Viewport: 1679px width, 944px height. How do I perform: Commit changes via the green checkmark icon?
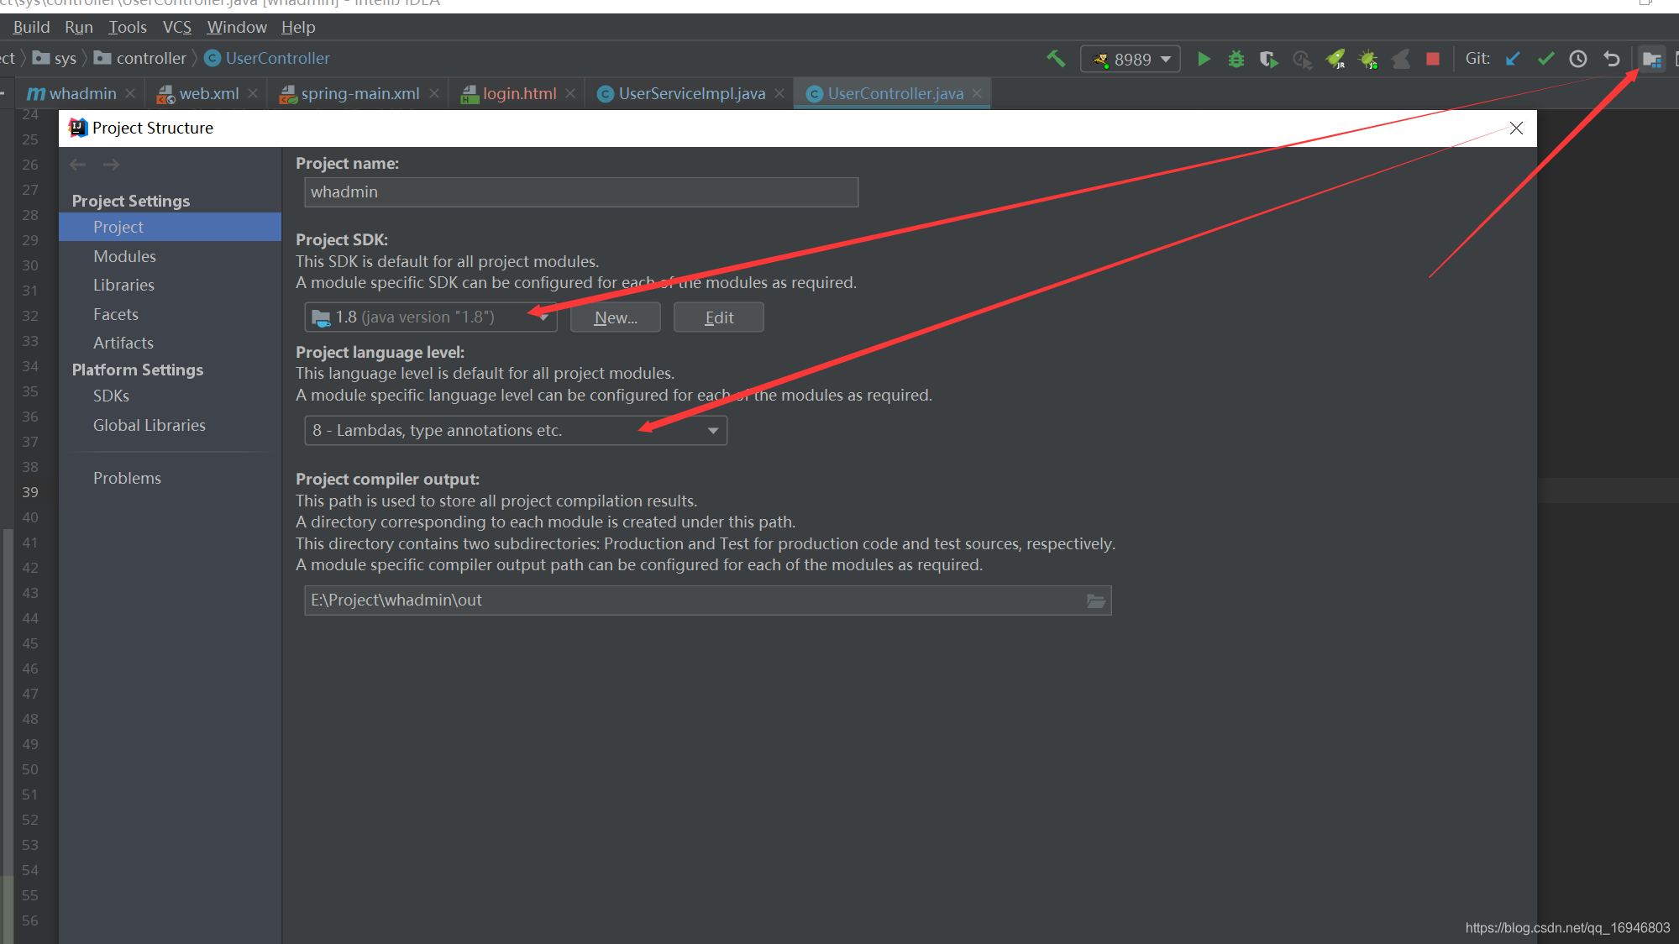[1545, 59]
